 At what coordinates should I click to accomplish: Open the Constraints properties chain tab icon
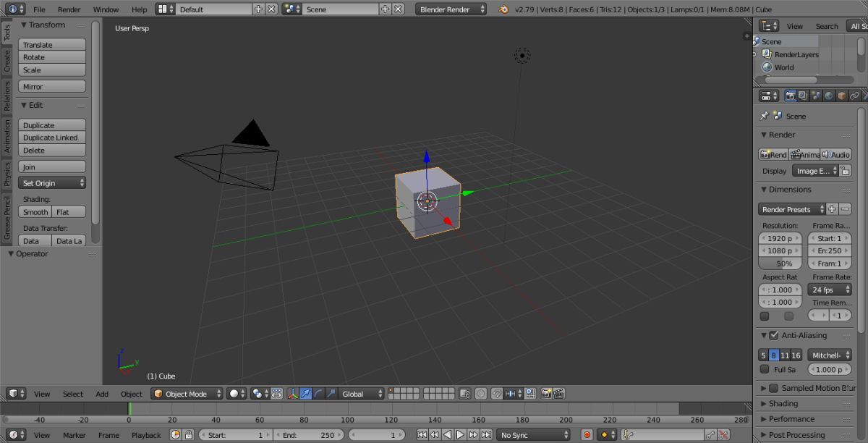(x=854, y=96)
